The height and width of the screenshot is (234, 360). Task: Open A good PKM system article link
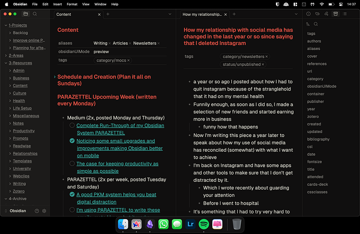[x=117, y=198]
